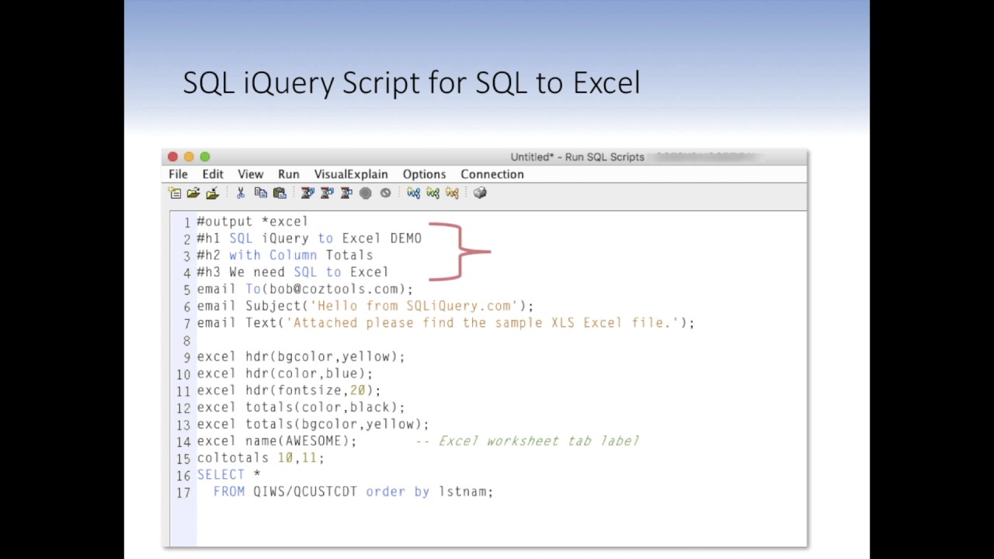The image size is (994, 559).
Task: Print the script with the printer icon
Action: (x=480, y=193)
